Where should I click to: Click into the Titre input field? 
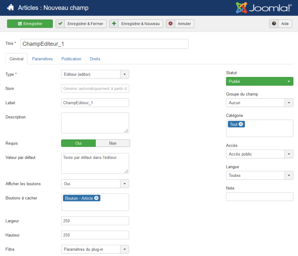point(104,44)
